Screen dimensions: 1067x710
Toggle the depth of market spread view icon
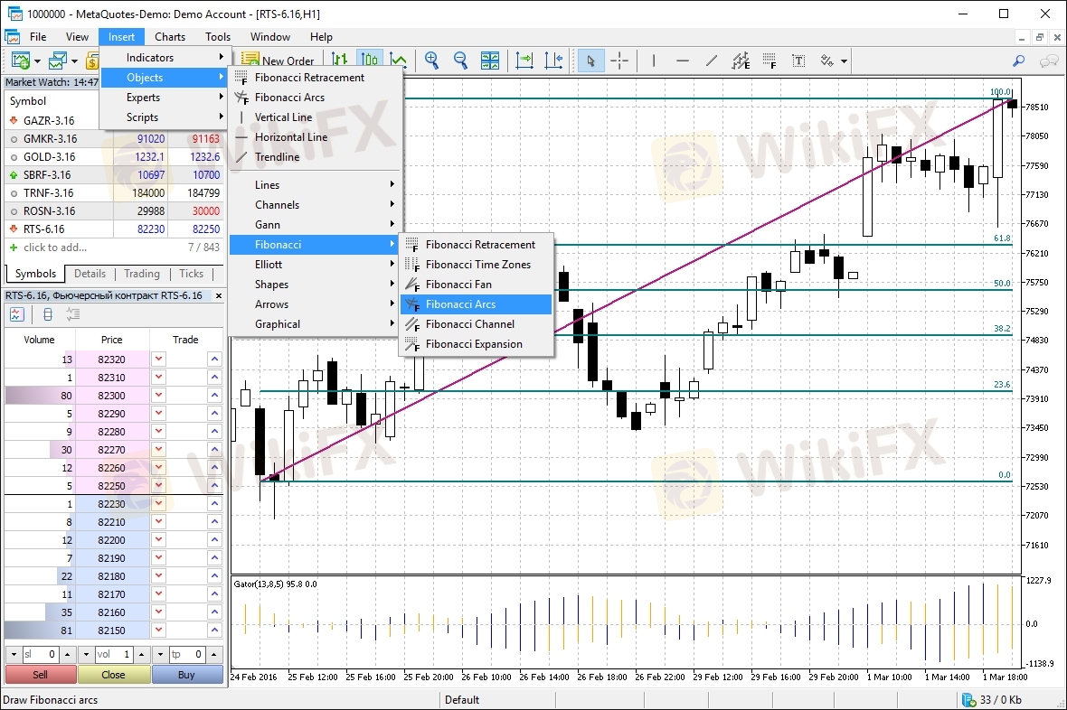[x=48, y=314]
